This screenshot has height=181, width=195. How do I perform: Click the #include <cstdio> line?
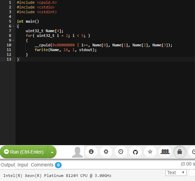click(36, 7)
